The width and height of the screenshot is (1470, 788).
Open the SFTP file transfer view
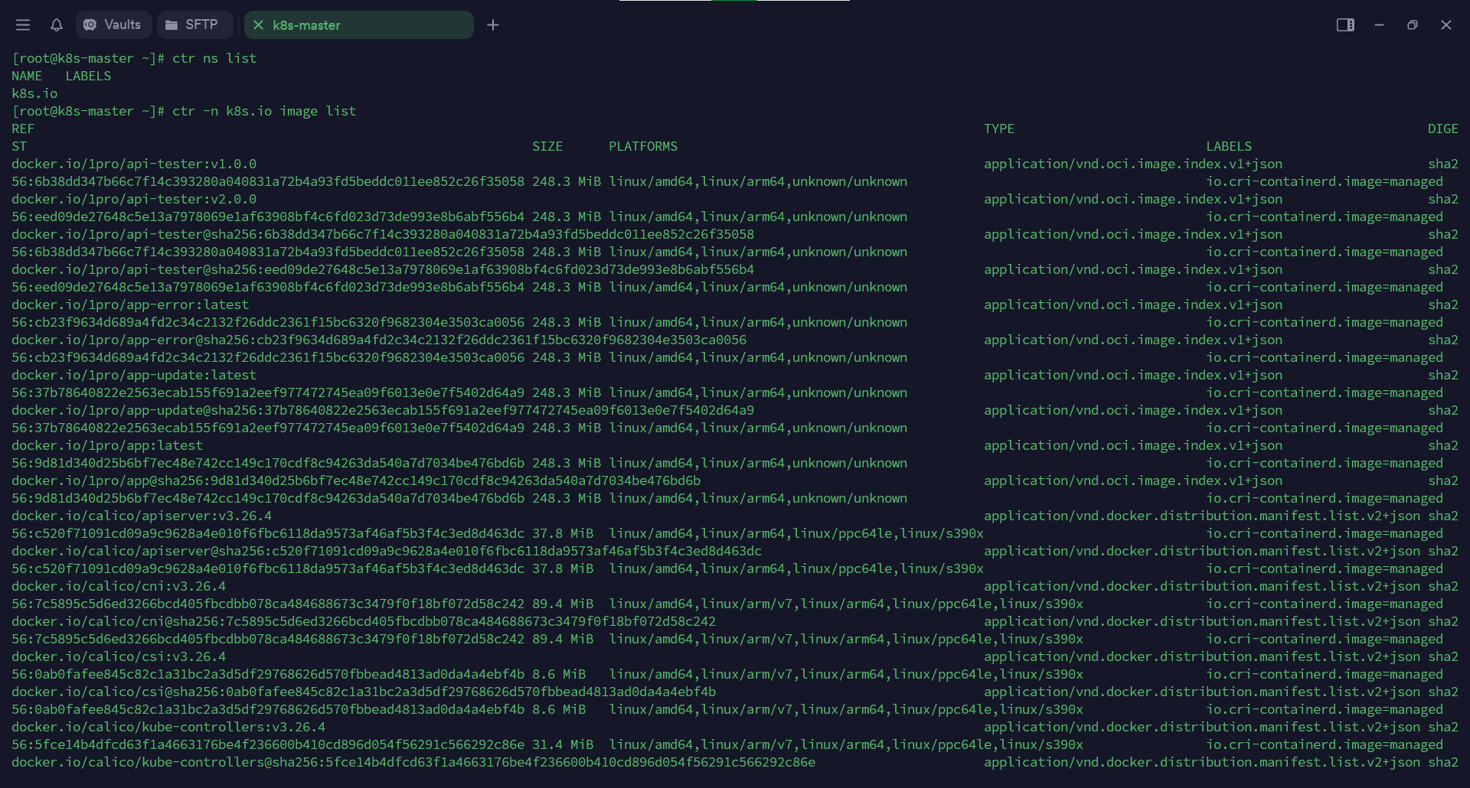pyautogui.click(x=194, y=25)
